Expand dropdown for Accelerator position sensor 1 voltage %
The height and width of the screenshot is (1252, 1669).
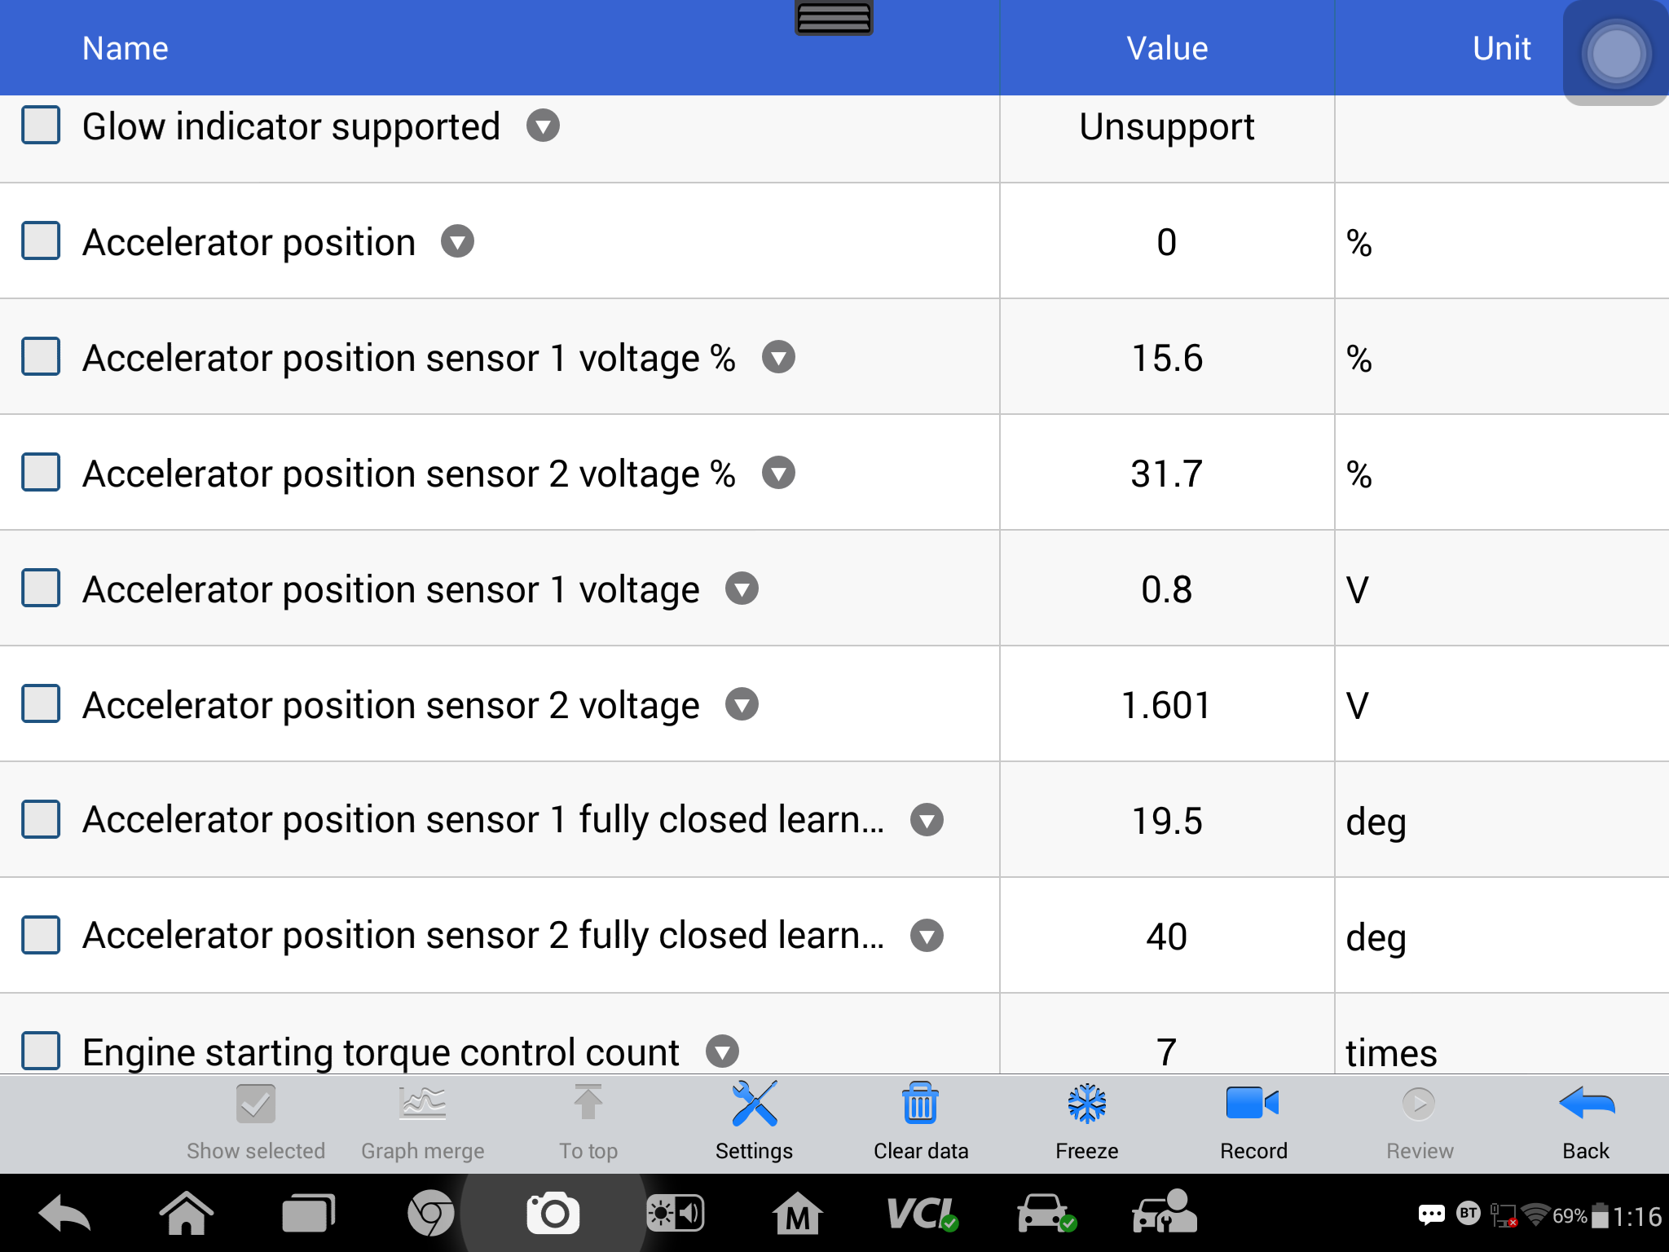[x=778, y=357]
